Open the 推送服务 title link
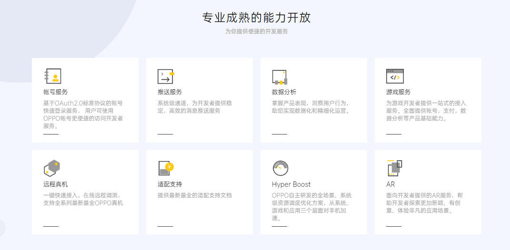 [170, 92]
